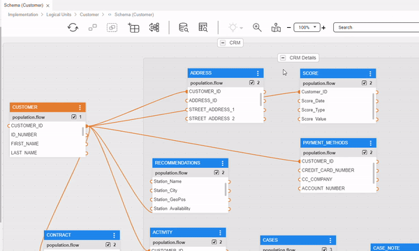Click the add table icon in toolbar

[x=133, y=27]
